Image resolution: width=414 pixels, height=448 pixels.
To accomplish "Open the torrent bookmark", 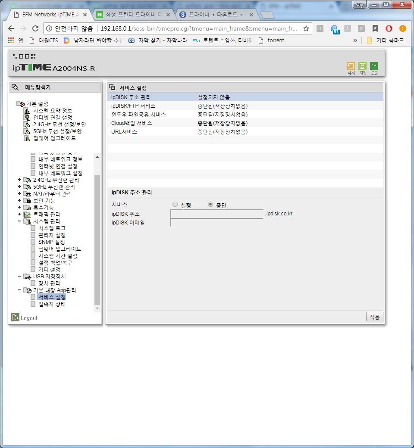I will [x=271, y=40].
